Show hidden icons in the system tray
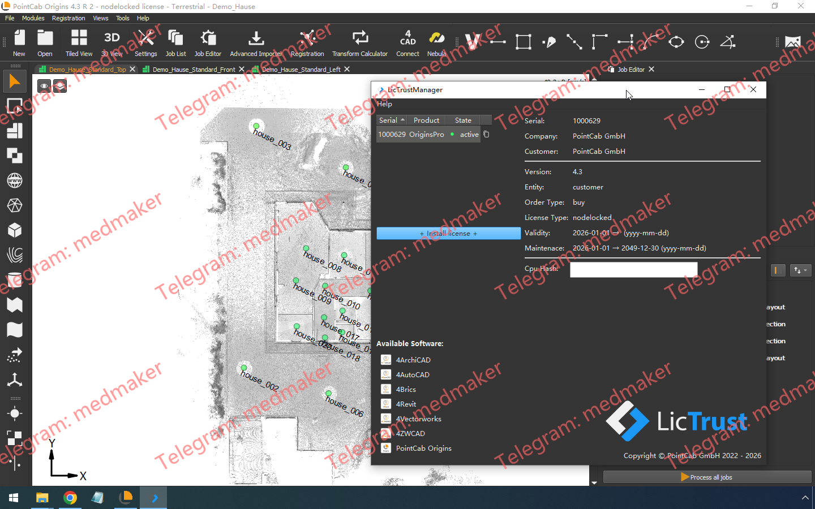 805,498
